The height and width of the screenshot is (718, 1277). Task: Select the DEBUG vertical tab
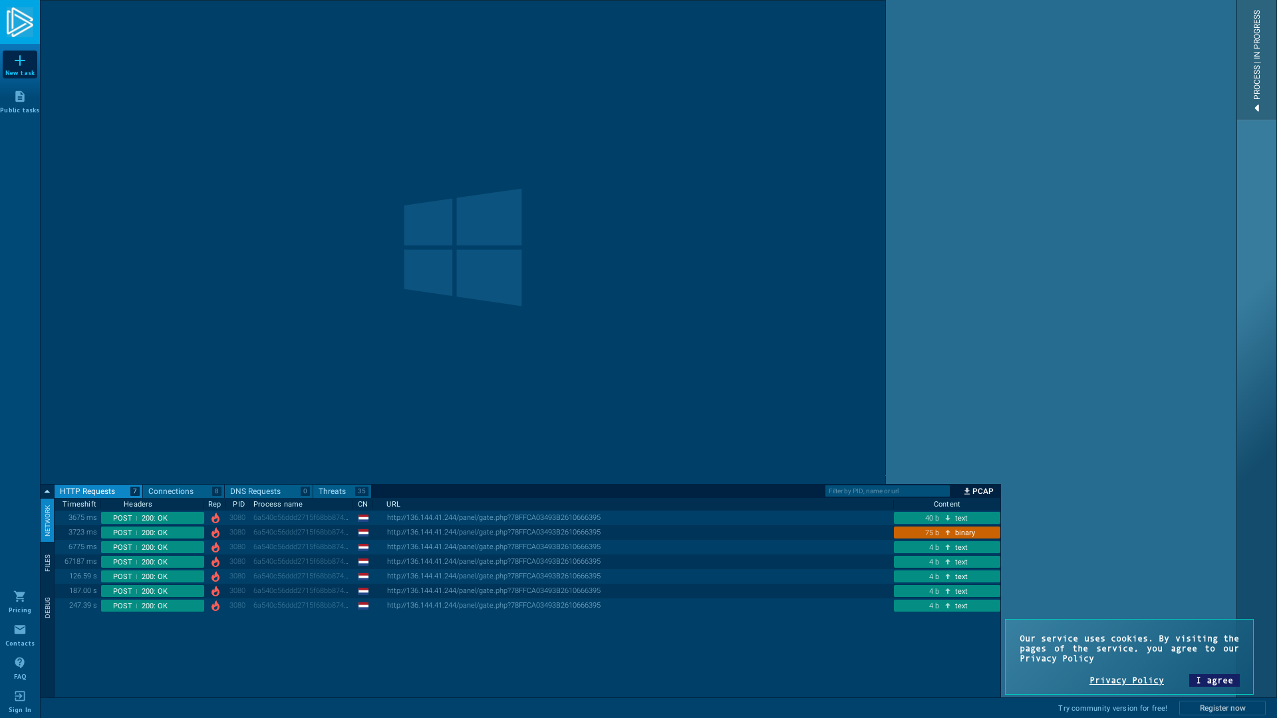point(47,608)
